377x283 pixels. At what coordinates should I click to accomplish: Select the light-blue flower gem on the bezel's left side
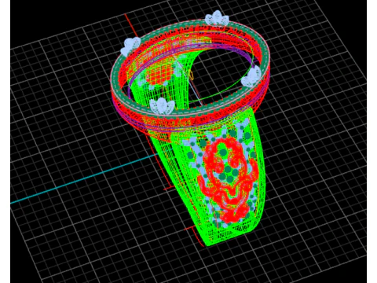[131, 46]
